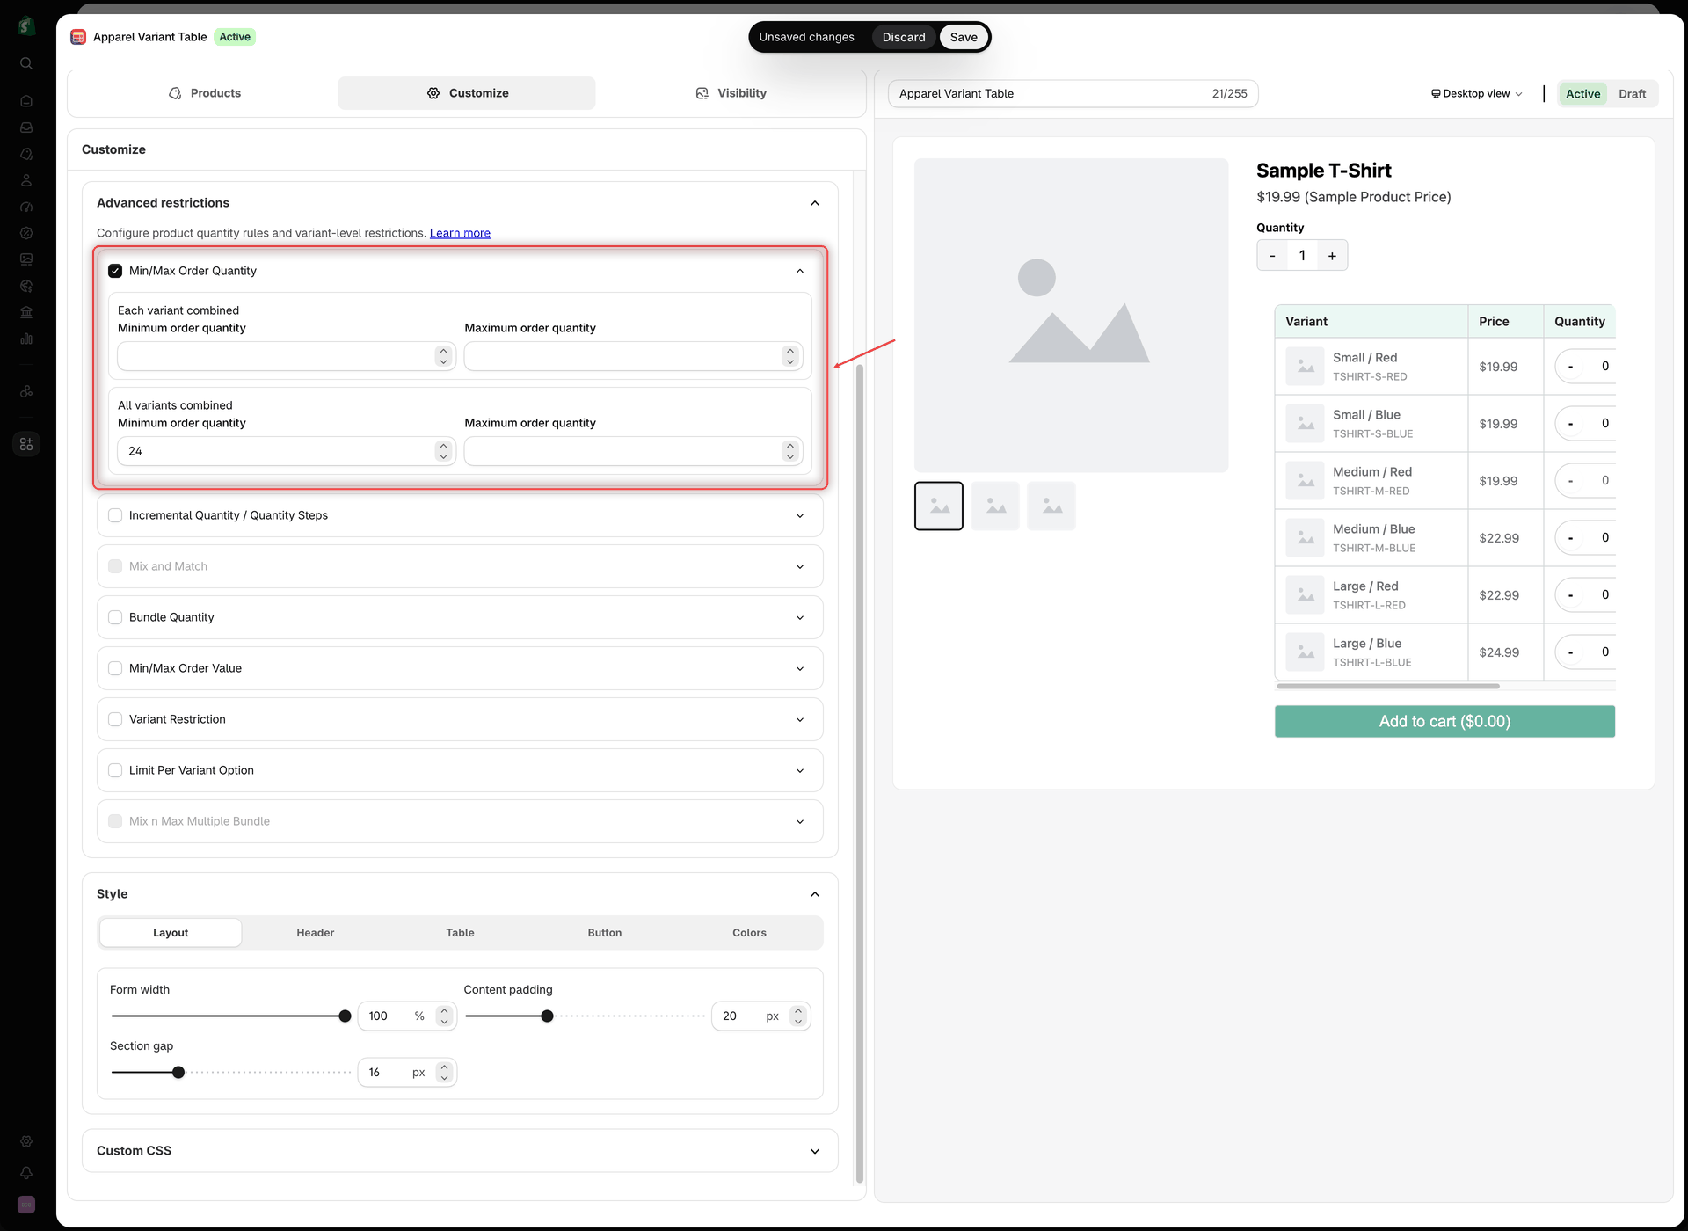The image size is (1688, 1231).
Task: Open Orders inbox icon in sidebar
Action: [x=26, y=127]
